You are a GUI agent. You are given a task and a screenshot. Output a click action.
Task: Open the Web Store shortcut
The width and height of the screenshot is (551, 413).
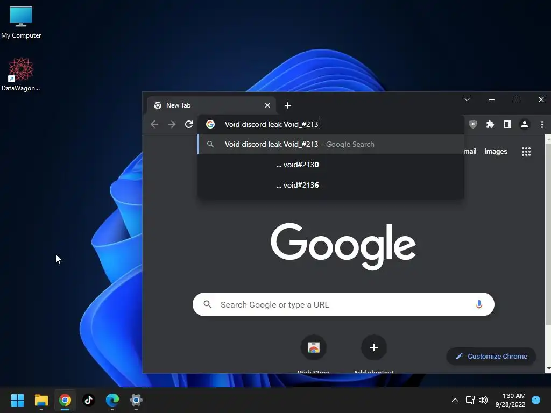point(314,354)
